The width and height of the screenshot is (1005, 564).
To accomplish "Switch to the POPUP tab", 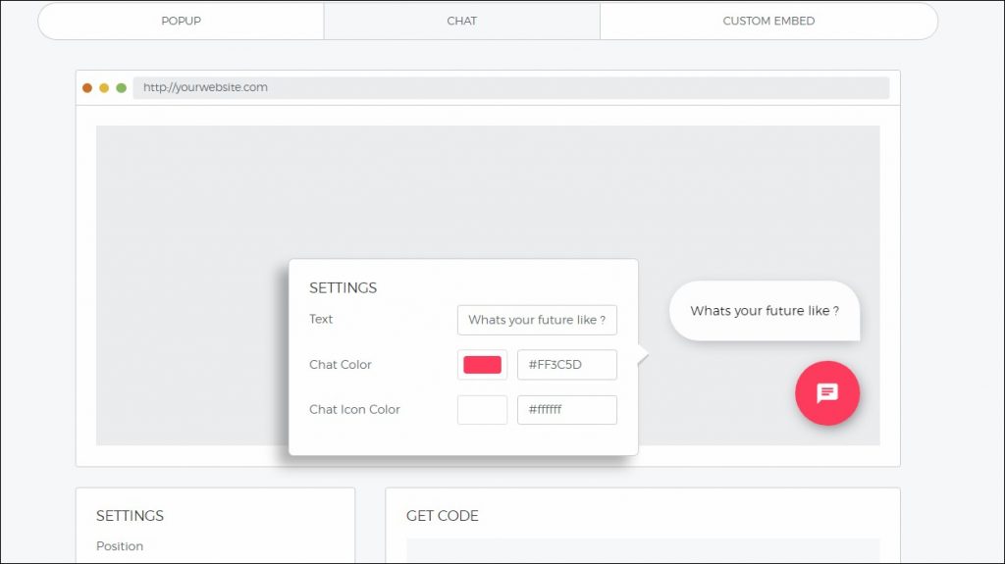I will tap(181, 21).
